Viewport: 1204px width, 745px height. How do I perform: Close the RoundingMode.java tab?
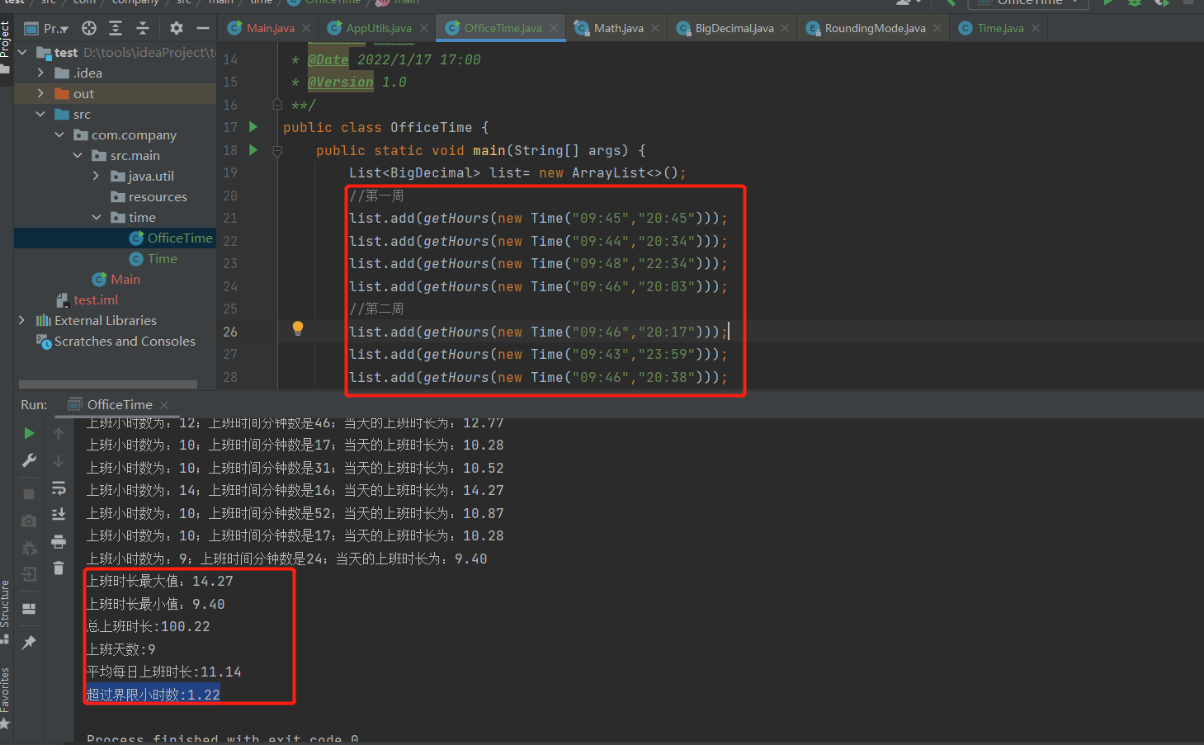tap(937, 28)
